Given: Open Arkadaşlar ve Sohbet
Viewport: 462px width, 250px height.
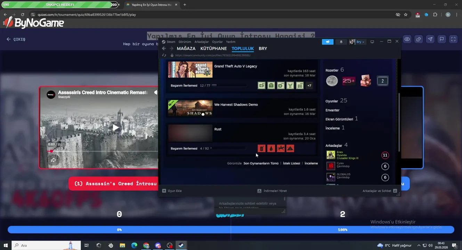Looking at the screenshot, I should pyautogui.click(x=380, y=191).
